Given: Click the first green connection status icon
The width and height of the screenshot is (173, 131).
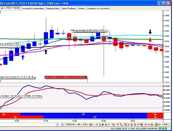Looking at the screenshot, I should 160,129.
